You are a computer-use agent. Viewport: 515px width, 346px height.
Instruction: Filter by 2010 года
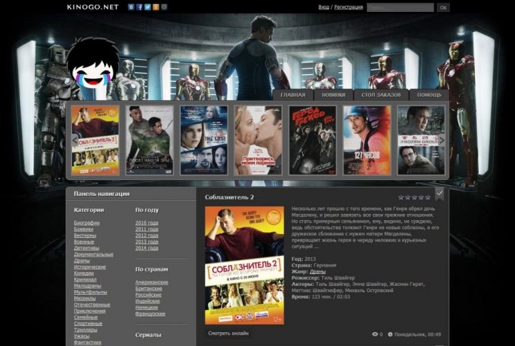coord(147,223)
